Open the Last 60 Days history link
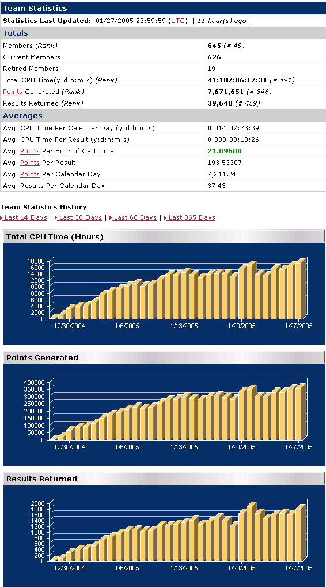326x587 pixels. click(x=135, y=217)
